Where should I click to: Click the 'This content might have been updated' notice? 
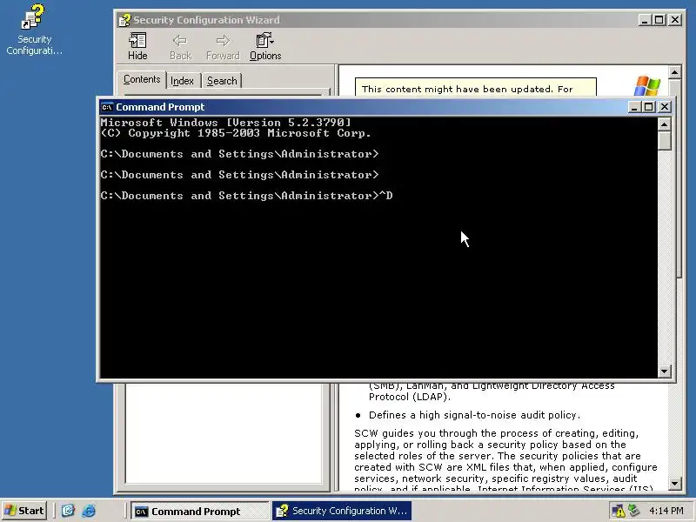tap(475, 87)
